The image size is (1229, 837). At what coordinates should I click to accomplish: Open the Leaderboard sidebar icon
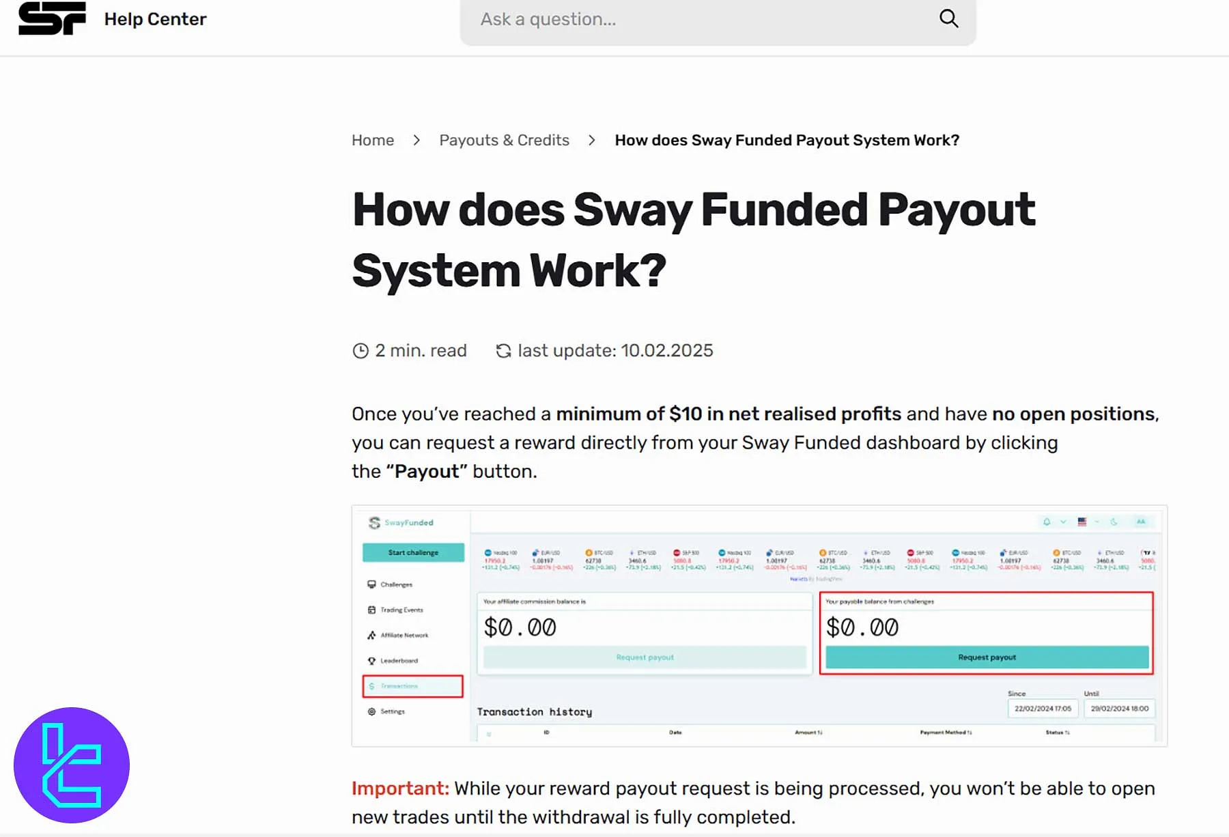tap(372, 660)
